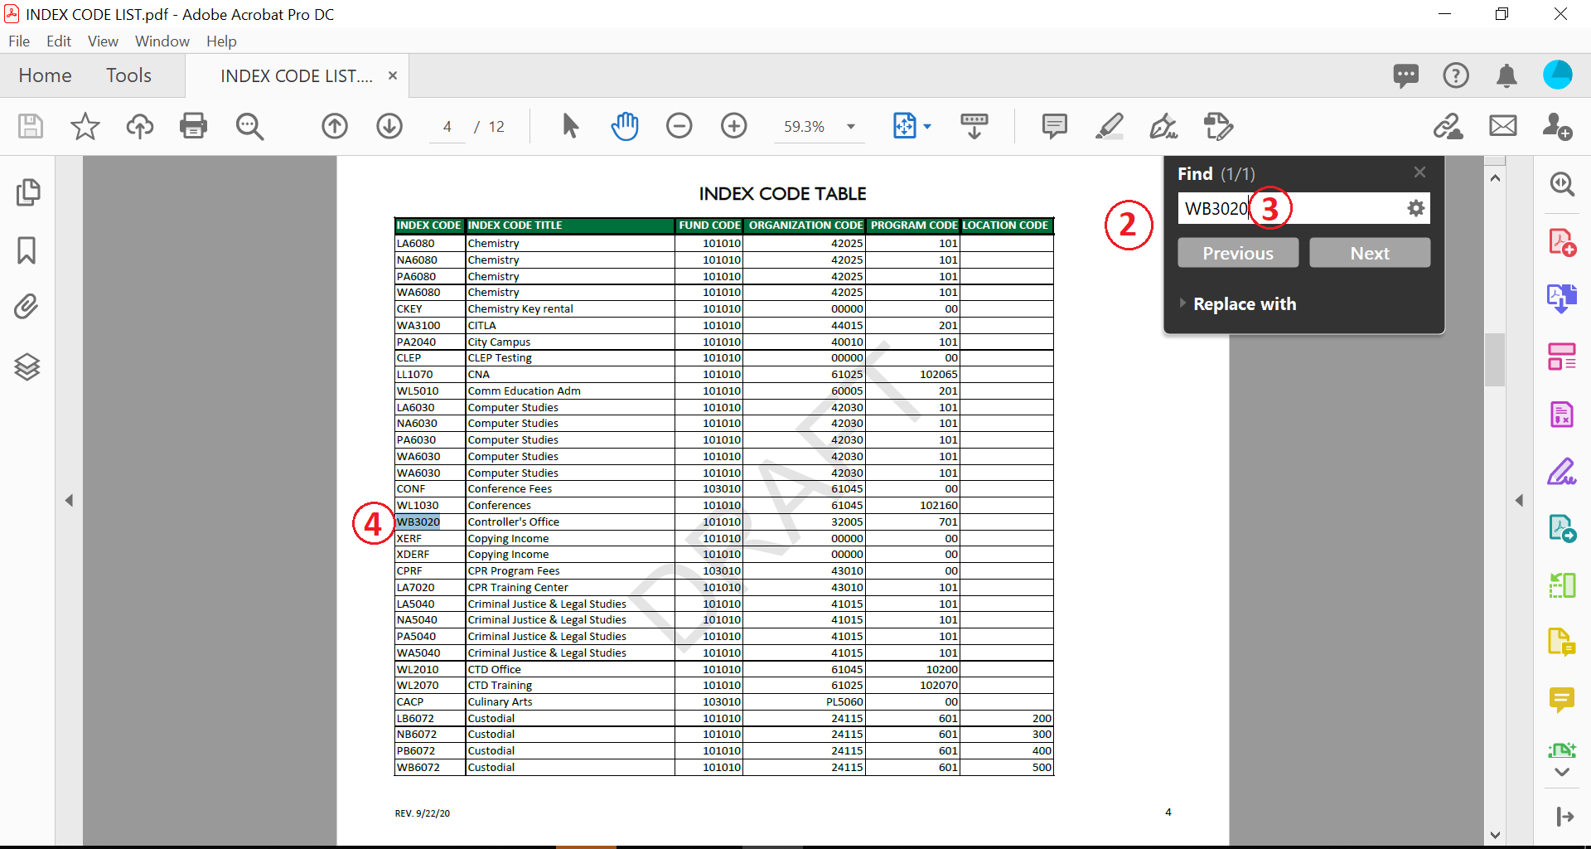Screen dimensions: 1591x849
Task: Open the Bookmarks panel icon
Action: (27, 250)
